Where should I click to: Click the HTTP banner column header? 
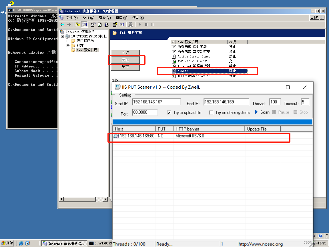[209, 129]
